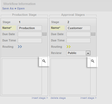Click the Save As link

click(x=8, y=8)
